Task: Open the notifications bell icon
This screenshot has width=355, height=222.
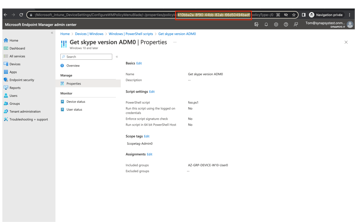Action: tap(266, 25)
